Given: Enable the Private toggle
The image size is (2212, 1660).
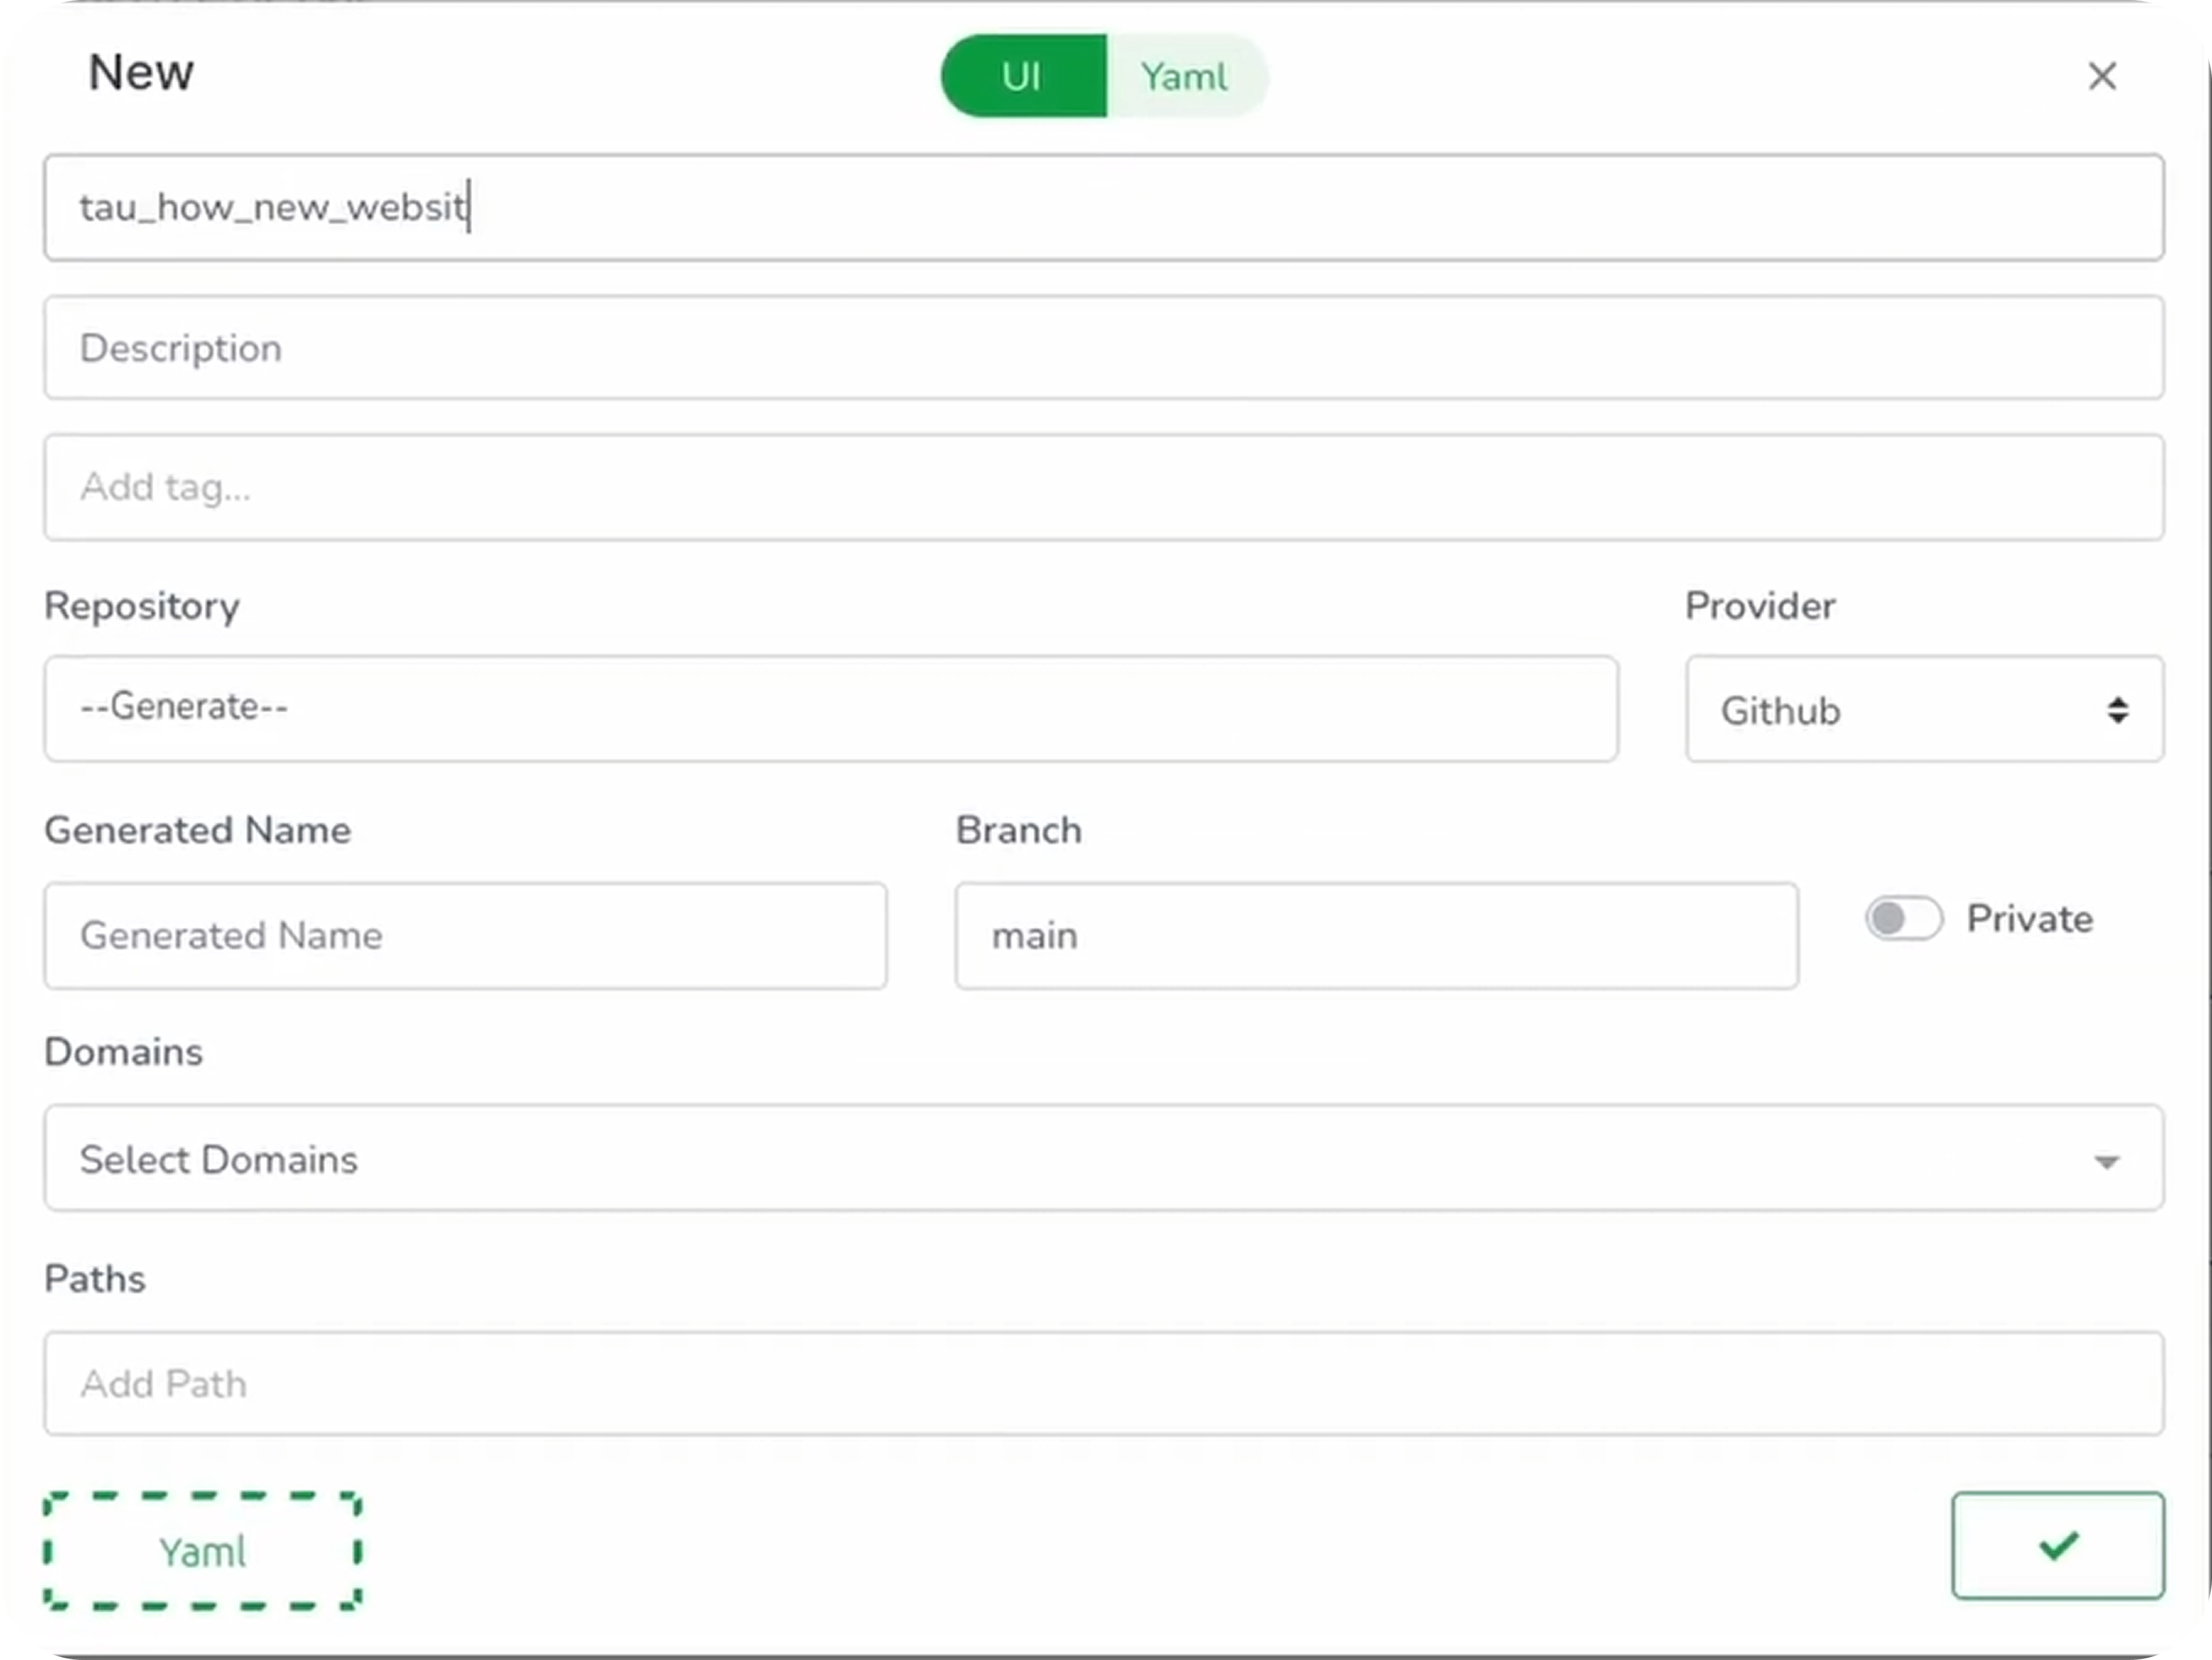Looking at the screenshot, I should pyautogui.click(x=1902, y=919).
